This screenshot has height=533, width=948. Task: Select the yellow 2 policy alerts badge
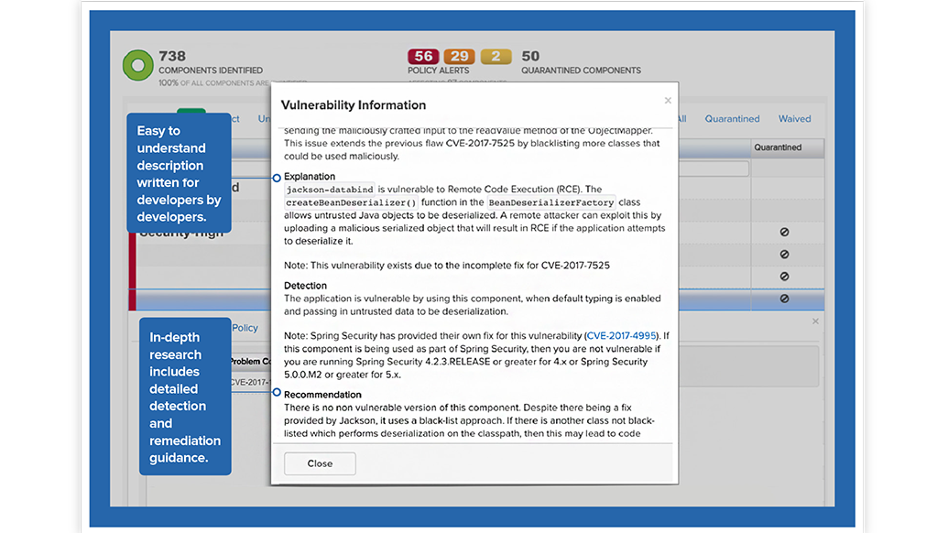496,56
